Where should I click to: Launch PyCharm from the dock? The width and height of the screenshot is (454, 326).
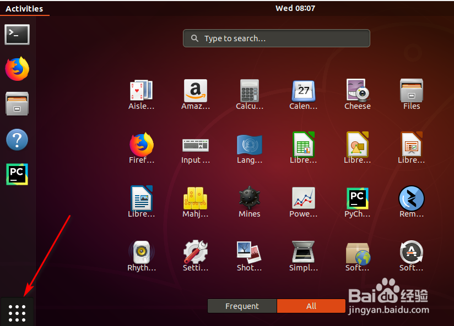pyautogui.click(x=17, y=174)
